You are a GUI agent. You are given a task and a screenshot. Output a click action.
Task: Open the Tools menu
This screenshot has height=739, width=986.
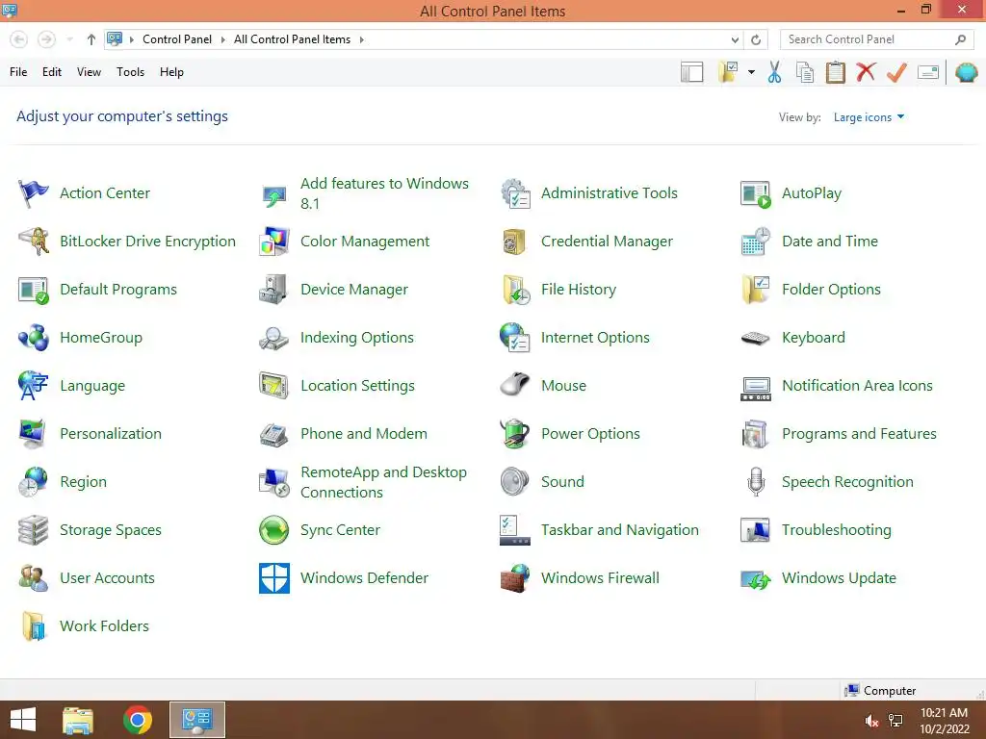coord(130,72)
